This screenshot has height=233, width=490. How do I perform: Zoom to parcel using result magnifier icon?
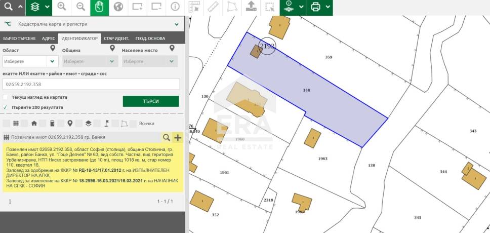(x=167, y=137)
